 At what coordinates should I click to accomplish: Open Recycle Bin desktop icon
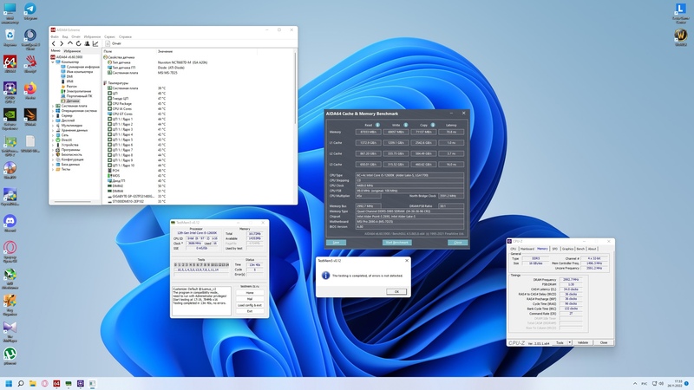pyautogui.click(x=10, y=37)
